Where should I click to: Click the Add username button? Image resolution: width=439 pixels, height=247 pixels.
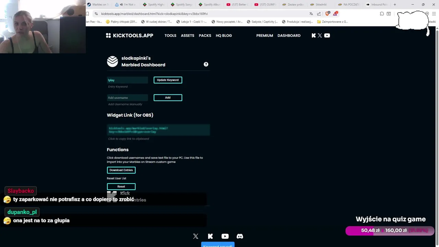click(x=168, y=97)
